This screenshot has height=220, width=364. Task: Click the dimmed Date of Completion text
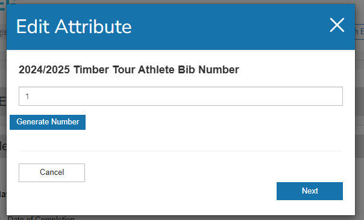[x=41, y=218]
